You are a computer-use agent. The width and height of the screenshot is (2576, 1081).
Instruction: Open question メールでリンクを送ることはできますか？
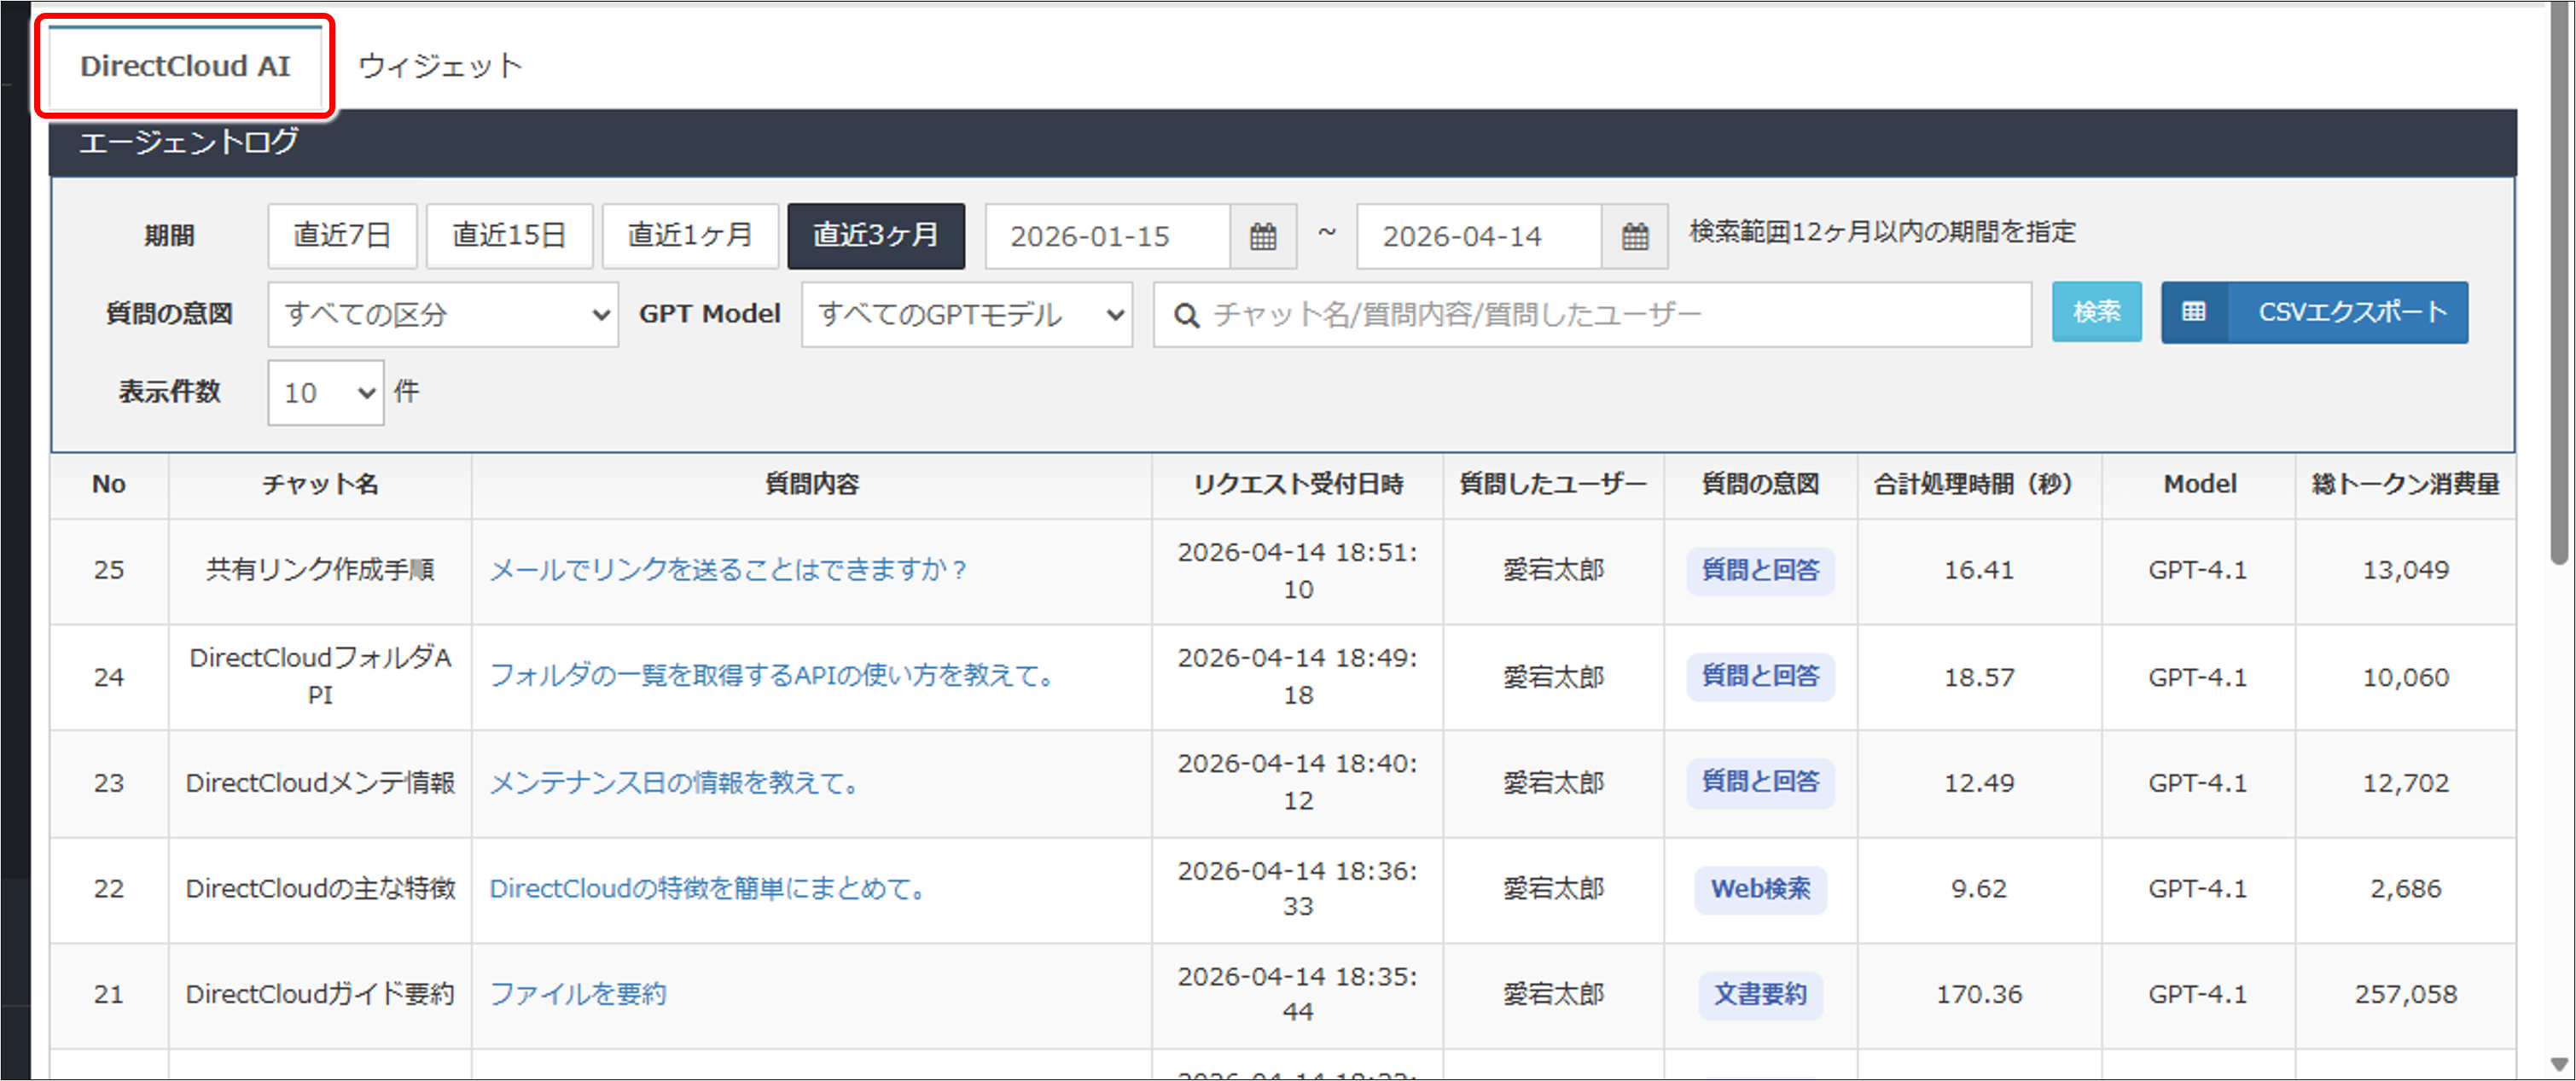tap(729, 570)
